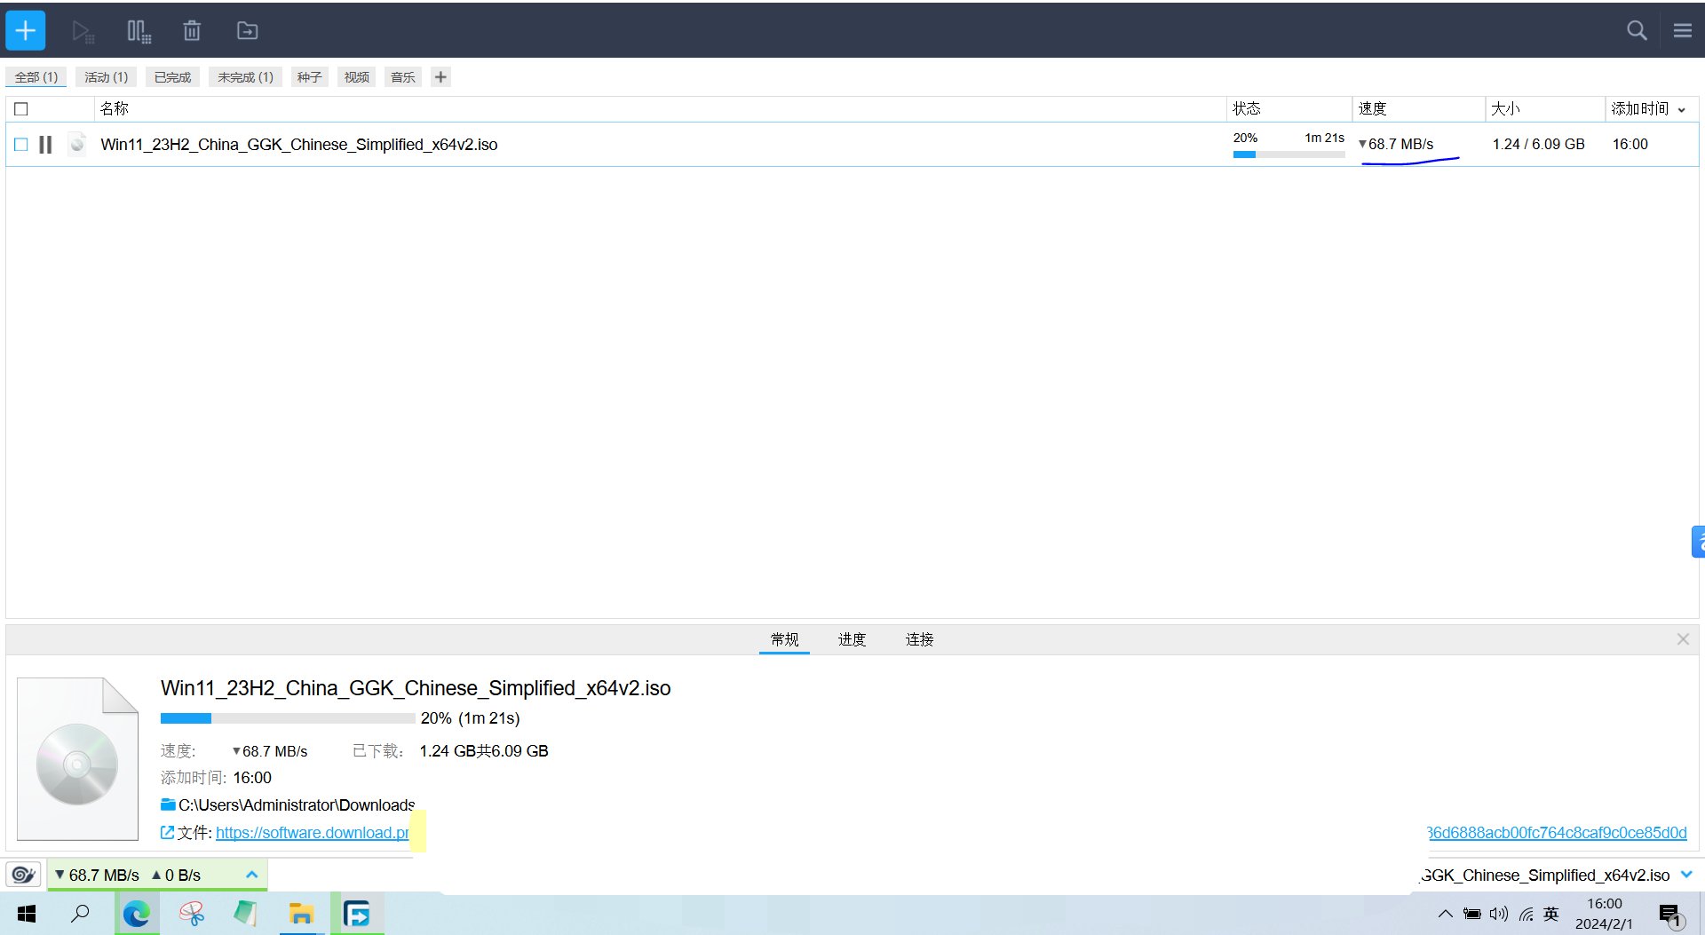This screenshot has width=1705, height=935.
Task: Tick the select-all checkbox in header
Action: point(21,109)
